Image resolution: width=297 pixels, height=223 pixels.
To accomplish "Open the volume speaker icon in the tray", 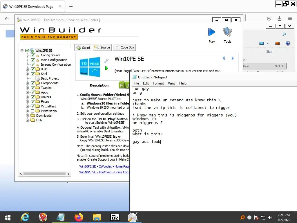I will pos(270,217).
